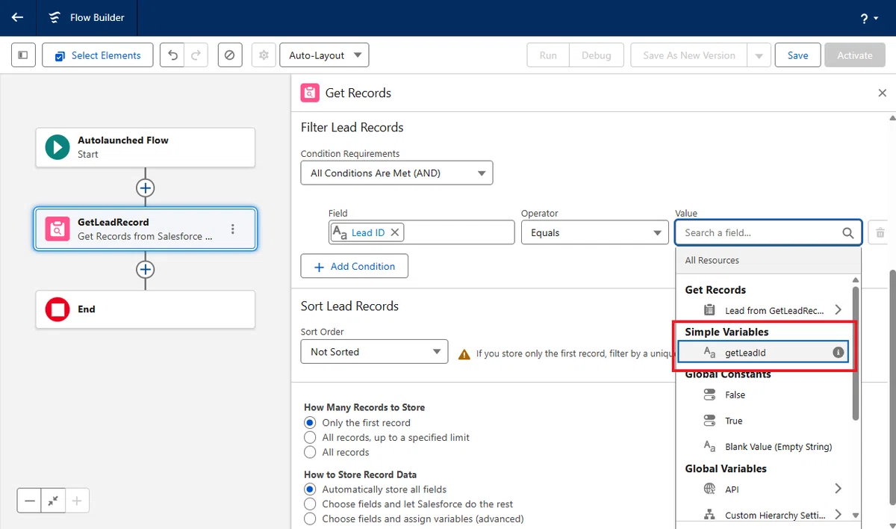Remove Lead ID pill with X

coord(395,232)
